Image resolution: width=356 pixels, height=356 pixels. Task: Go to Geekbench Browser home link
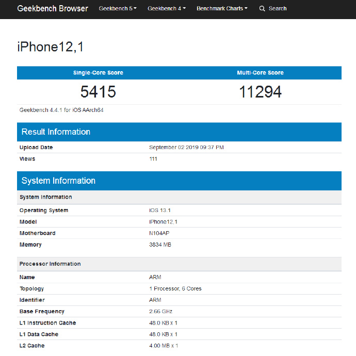[x=53, y=9]
